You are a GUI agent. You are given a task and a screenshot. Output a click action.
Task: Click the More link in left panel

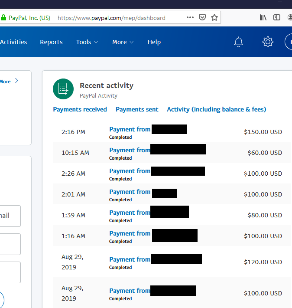pos(5,82)
